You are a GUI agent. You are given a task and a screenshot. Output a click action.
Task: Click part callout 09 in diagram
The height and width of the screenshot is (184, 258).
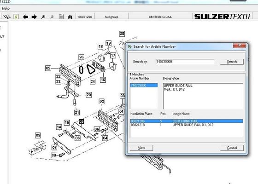point(38,135)
